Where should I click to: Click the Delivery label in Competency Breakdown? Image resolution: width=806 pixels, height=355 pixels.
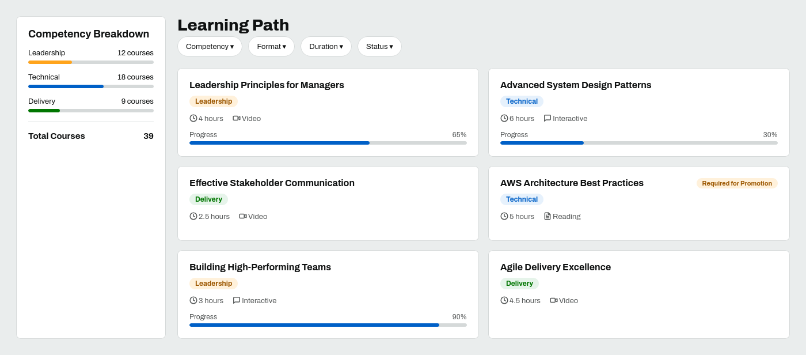tap(41, 101)
